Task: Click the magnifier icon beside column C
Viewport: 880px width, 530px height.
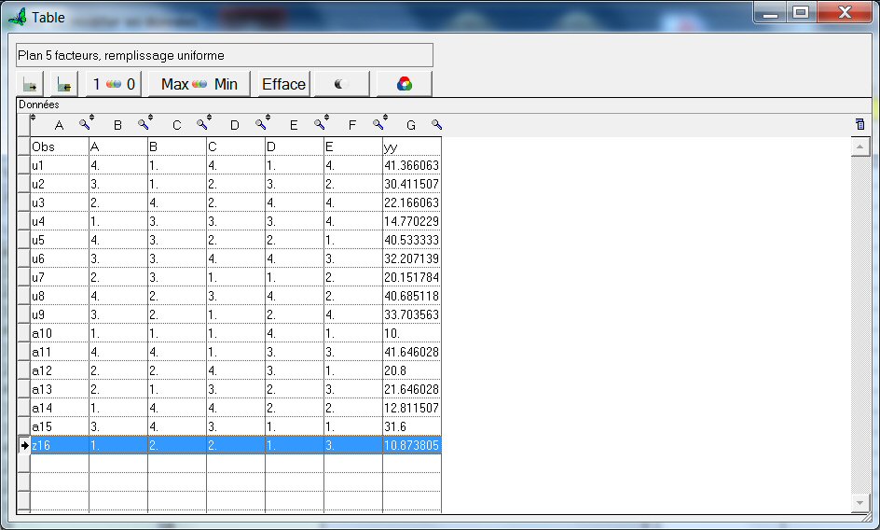Action: click(202, 124)
